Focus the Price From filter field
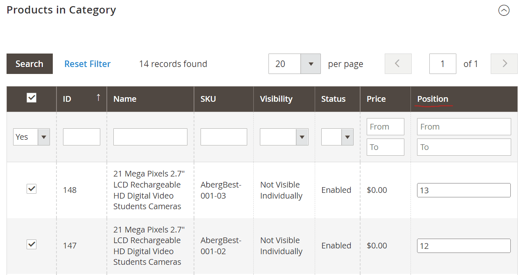Viewport: 521px width, 275px height. coord(385,127)
